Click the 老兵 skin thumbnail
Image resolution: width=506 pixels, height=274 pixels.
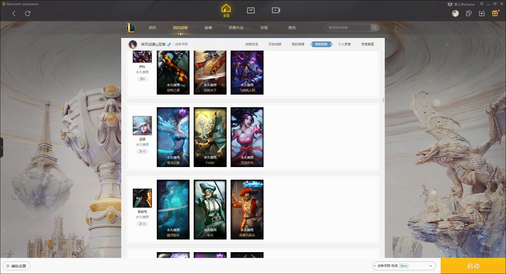pyautogui.click(x=210, y=209)
